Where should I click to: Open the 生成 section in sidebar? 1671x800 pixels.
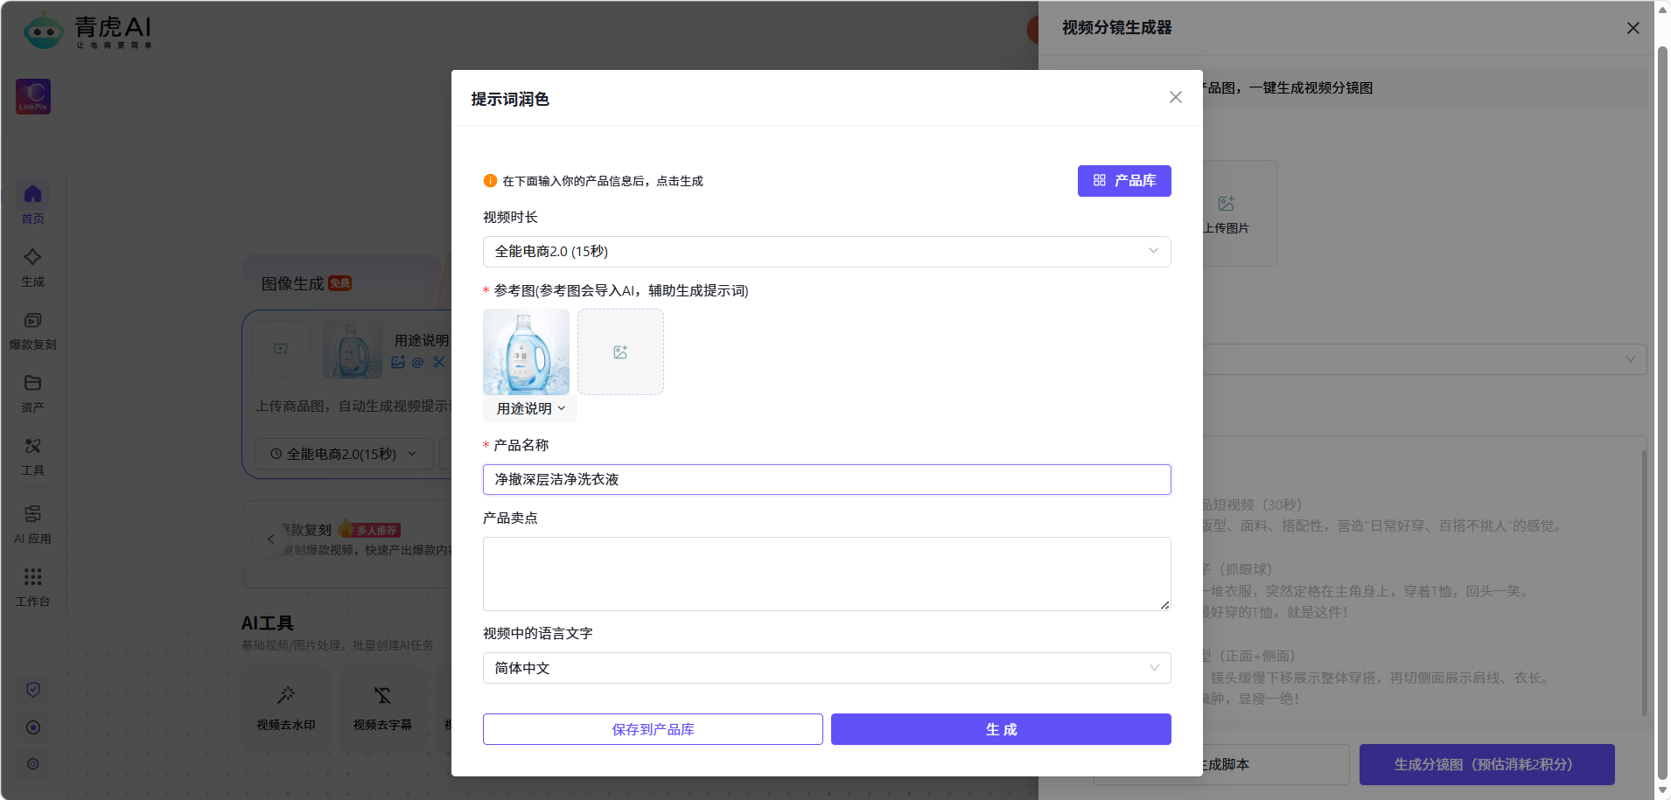pos(32,268)
